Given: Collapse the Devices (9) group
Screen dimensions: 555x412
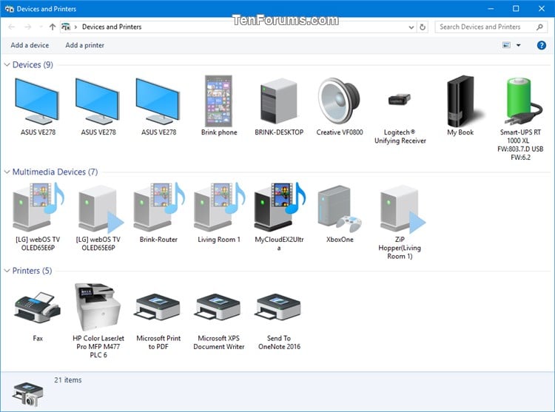Looking at the screenshot, I should click(x=7, y=64).
